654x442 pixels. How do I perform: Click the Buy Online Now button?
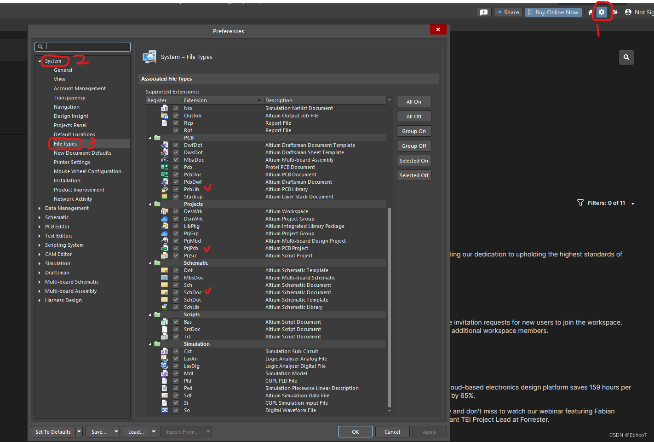click(x=554, y=12)
